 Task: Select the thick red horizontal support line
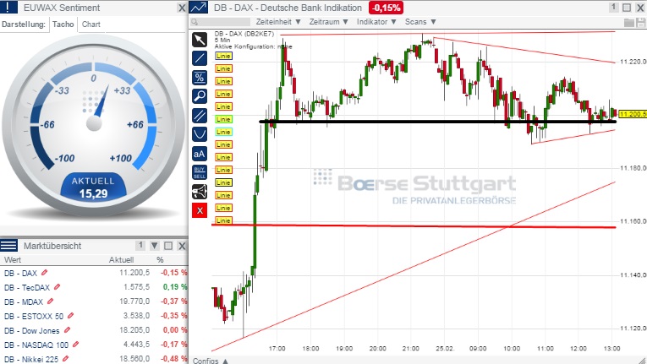(414, 225)
